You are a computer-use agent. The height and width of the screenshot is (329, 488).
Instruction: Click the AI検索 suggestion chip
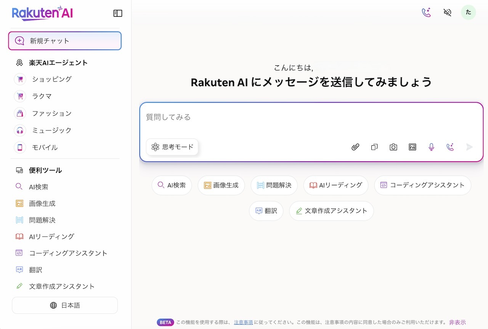tap(172, 185)
